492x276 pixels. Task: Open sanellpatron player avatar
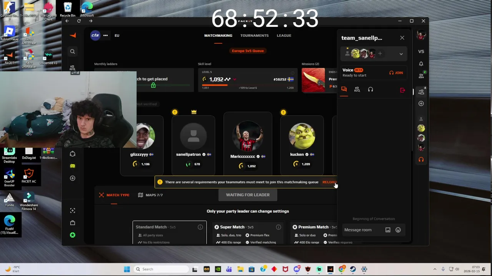point(193,136)
